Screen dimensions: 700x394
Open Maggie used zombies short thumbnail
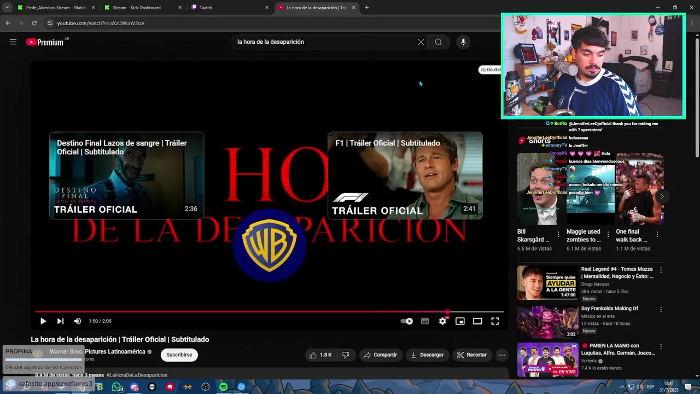591,189
